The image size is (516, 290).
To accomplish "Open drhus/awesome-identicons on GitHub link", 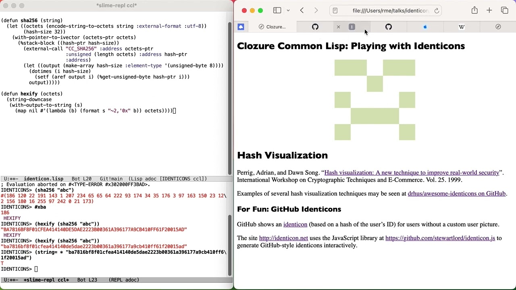I will 456,194.
